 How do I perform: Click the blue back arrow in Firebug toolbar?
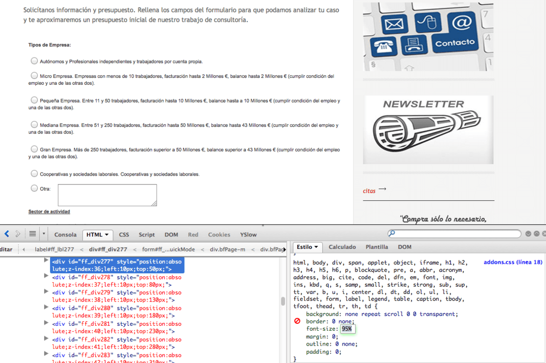(6, 234)
